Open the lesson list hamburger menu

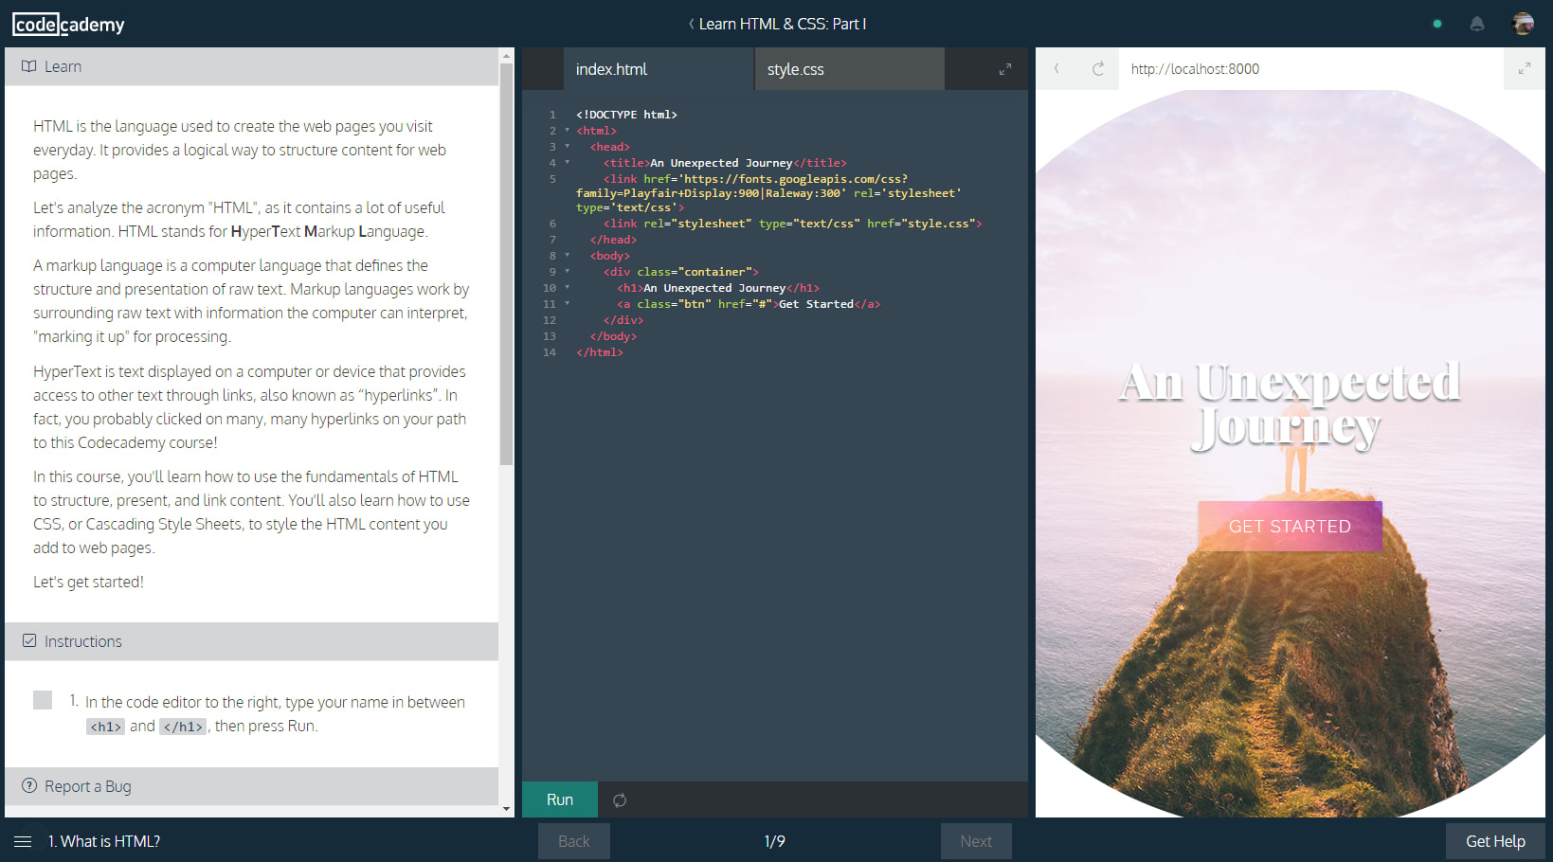coord(23,841)
